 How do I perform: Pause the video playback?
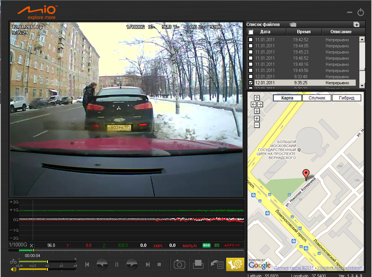coord(117,265)
